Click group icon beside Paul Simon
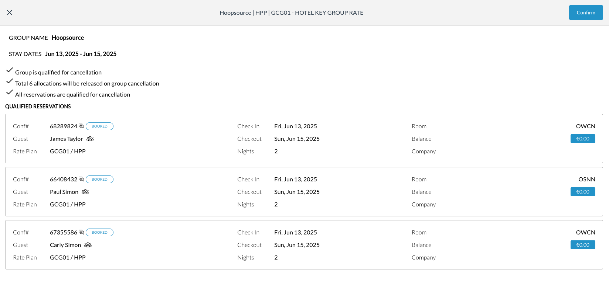The width and height of the screenshot is (609, 282). [85, 192]
